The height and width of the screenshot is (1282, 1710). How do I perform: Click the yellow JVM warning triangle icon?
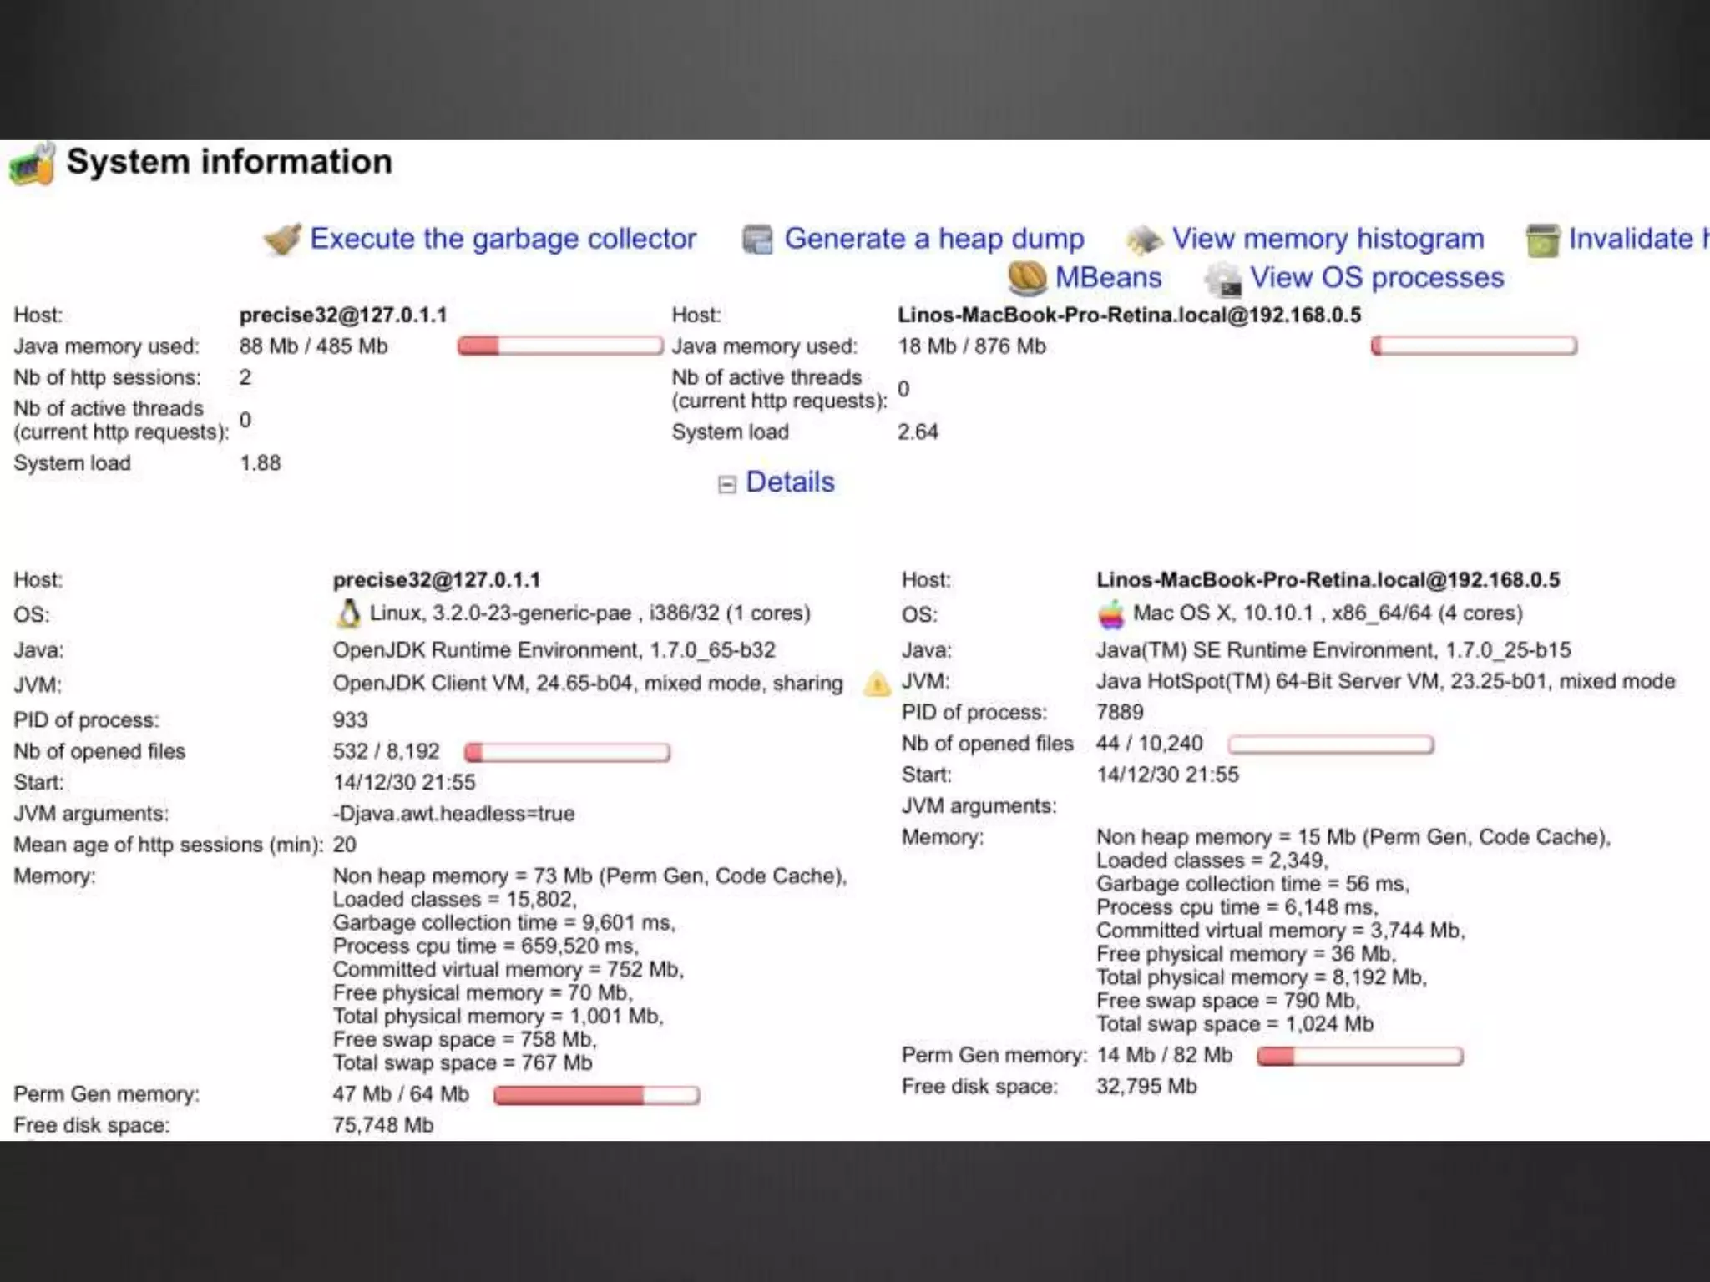pos(877,684)
